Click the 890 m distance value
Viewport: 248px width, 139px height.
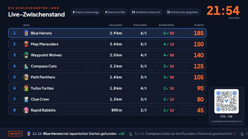pos(117,110)
